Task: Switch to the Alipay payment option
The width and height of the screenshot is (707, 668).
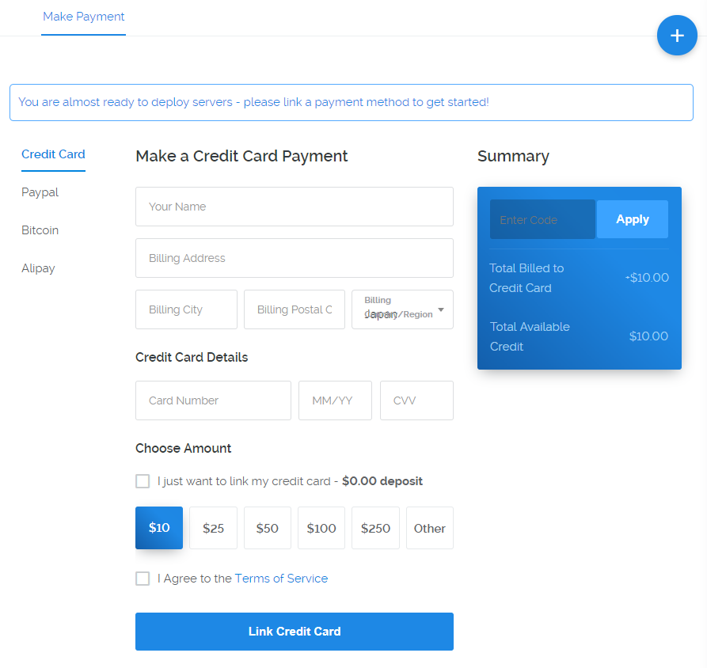Action: (38, 268)
